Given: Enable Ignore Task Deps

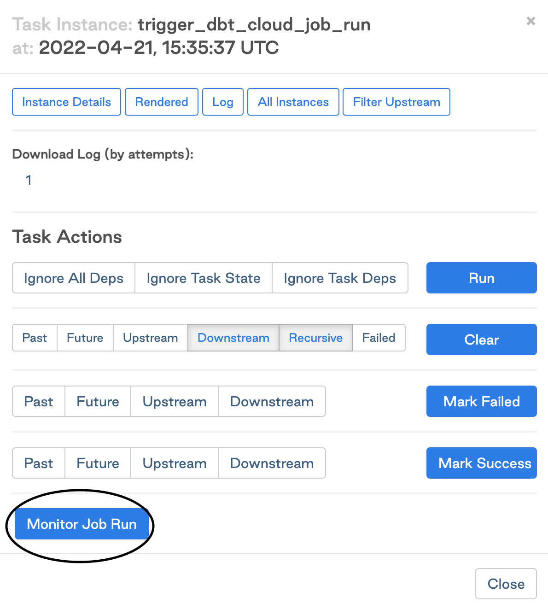Looking at the screenshot, I should (340, 278).
